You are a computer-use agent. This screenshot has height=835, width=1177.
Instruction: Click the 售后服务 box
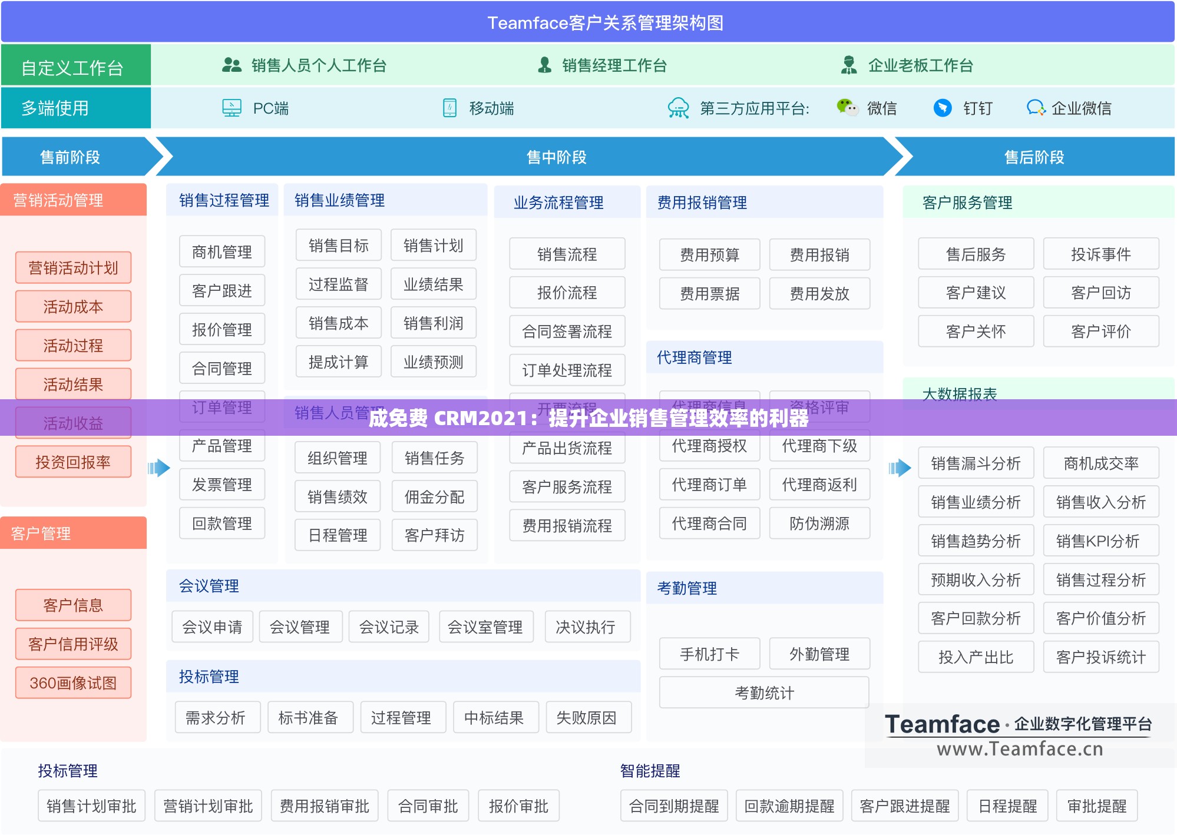(976, 254)
